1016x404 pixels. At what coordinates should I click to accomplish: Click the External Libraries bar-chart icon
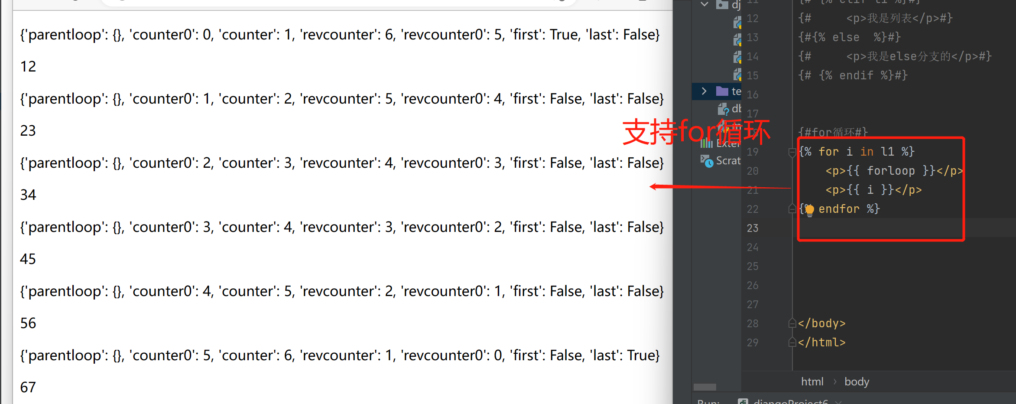point(707,143)
